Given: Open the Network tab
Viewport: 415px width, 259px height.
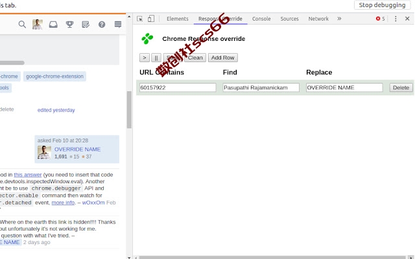Looking at the screenshot, I should [318, 19].
